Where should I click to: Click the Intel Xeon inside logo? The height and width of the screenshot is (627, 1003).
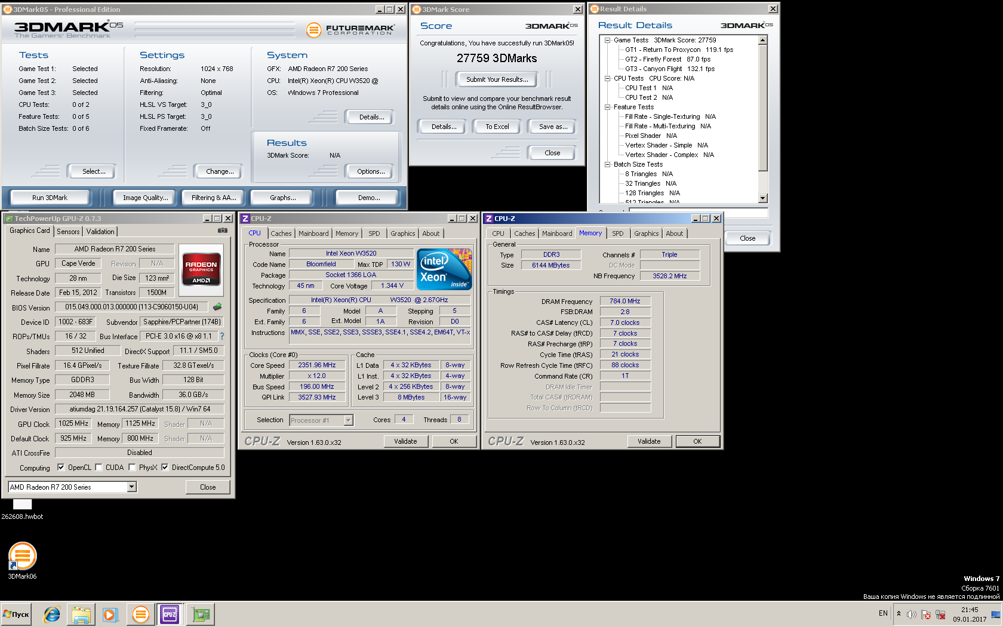pyautogui.click(x=444, y=269)
